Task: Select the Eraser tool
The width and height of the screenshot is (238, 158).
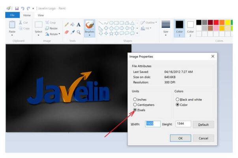Action: (67, 32)
